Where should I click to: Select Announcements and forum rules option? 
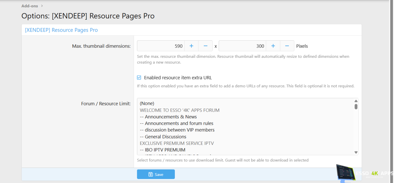[176, 123]
